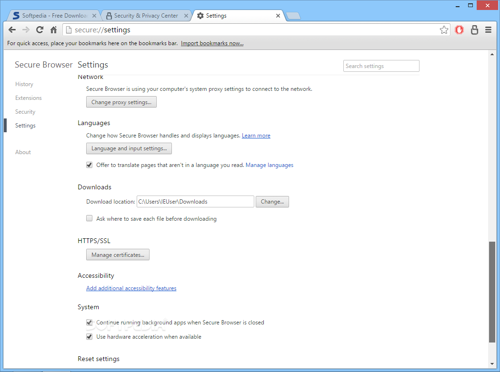Close the Softpedia tab

[94, 16]
